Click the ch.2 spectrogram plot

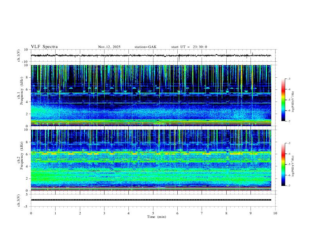pyautogui.click(x=151, y=160)
